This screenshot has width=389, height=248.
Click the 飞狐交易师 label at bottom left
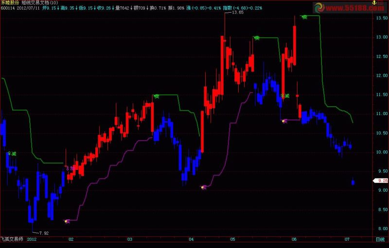[12, 239]
